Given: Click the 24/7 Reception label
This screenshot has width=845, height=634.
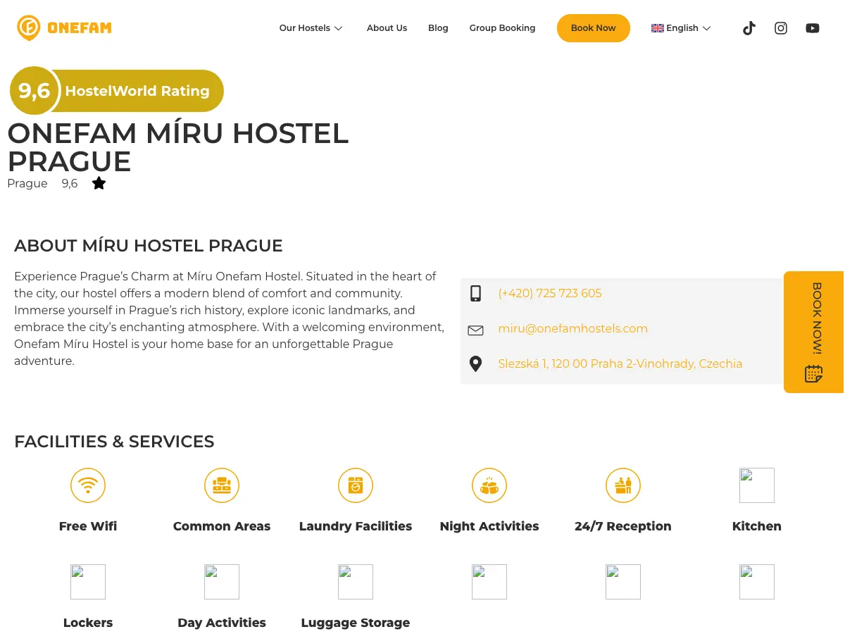Looking at the screenshot, I should pyautogui.click(x=623, y=526).
